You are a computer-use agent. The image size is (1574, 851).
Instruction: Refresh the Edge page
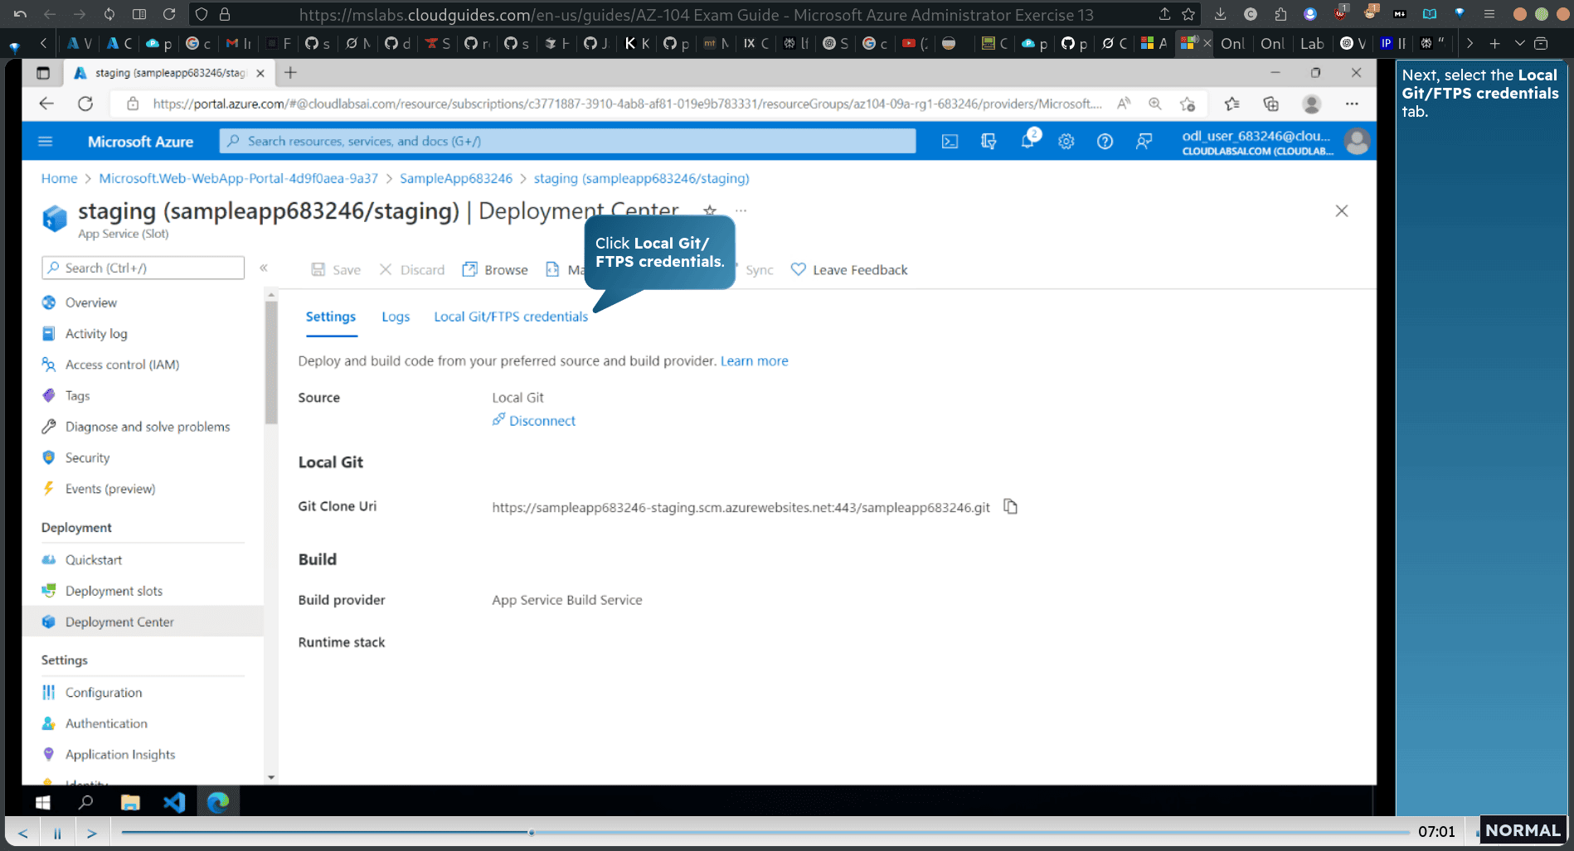tap(85, 104)
